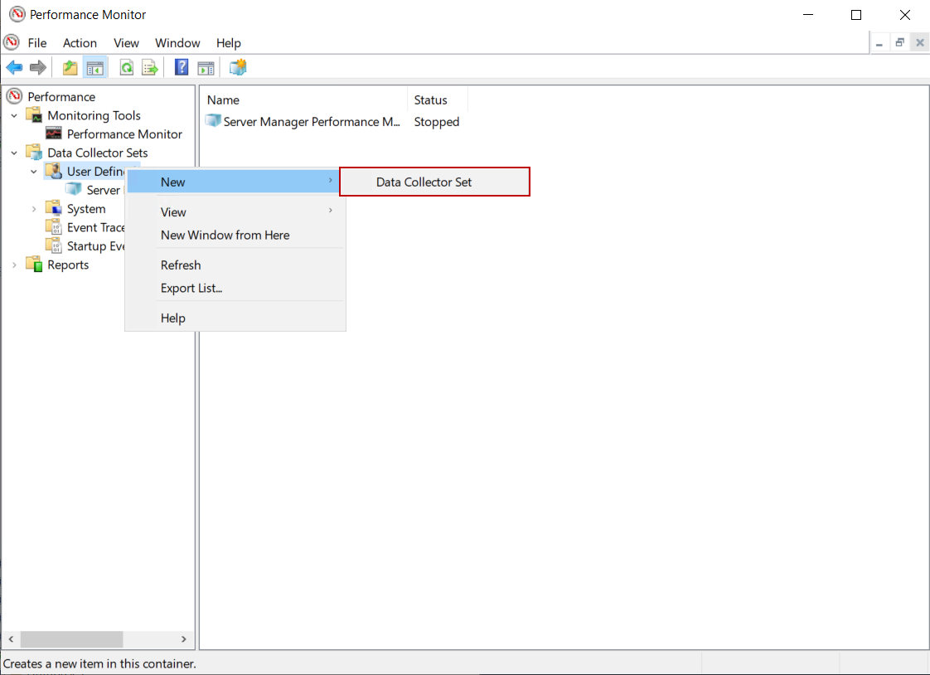Click the Performance root node icon
Screen dimensions: 930x675
14,96
